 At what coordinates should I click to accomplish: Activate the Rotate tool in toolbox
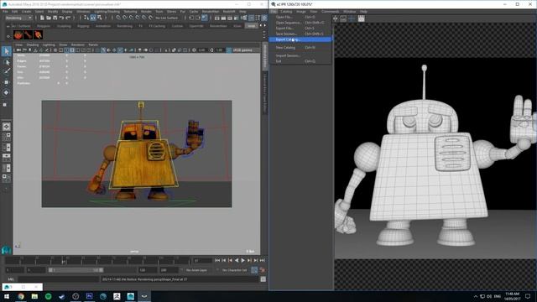coord(7,93)
